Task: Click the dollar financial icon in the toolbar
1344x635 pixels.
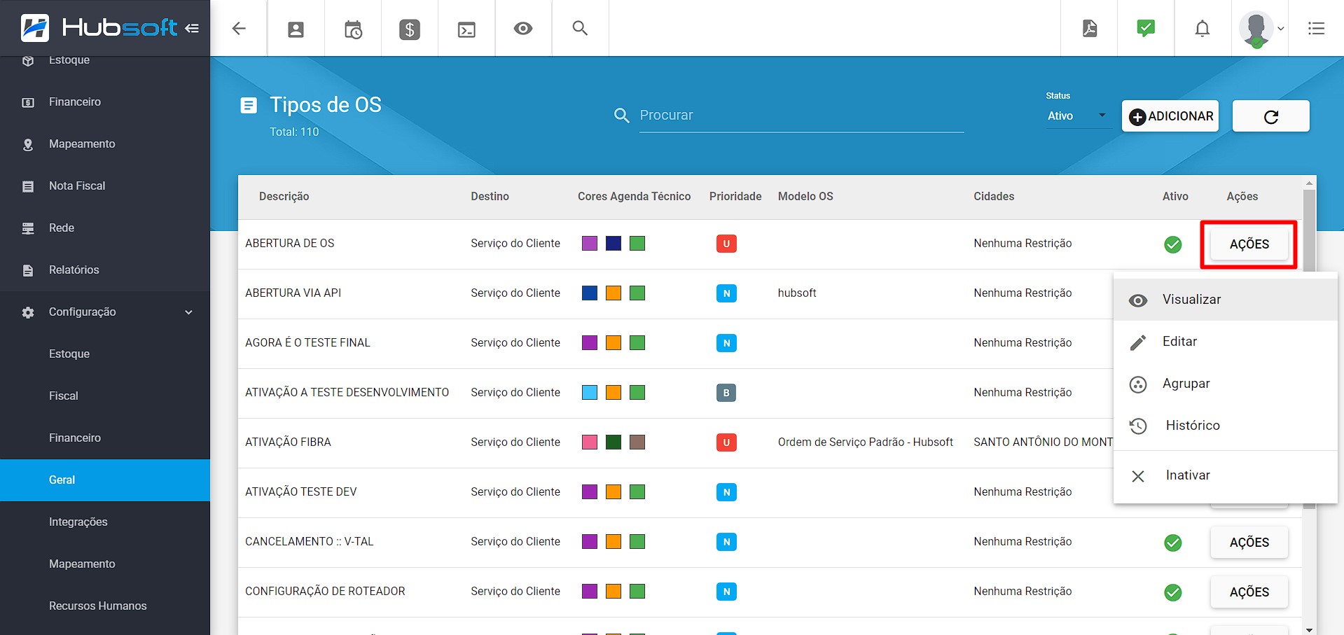Action: click(x=409, y=28)
